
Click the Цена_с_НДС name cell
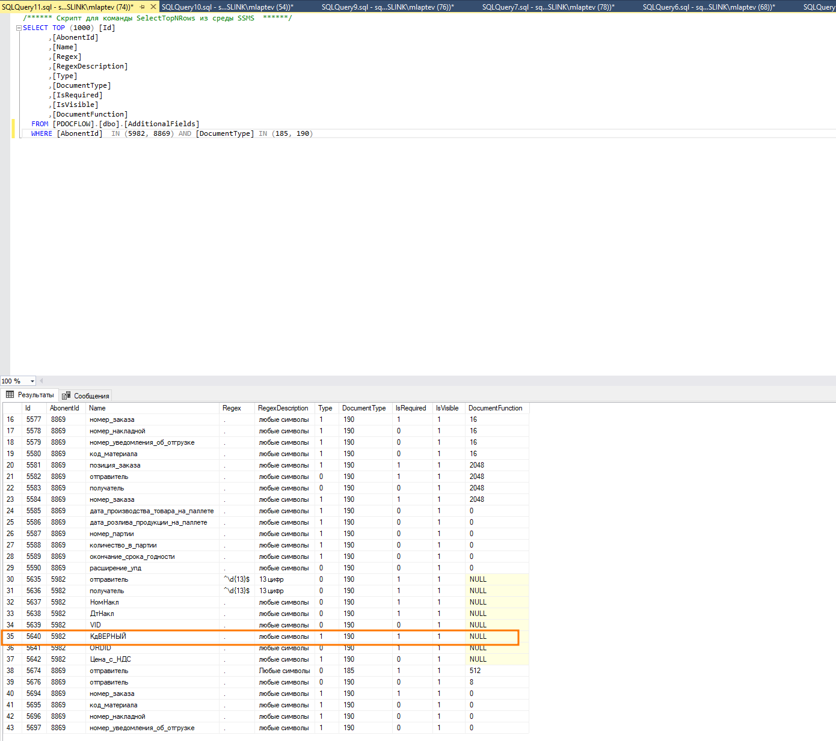(x=153, y=659)
